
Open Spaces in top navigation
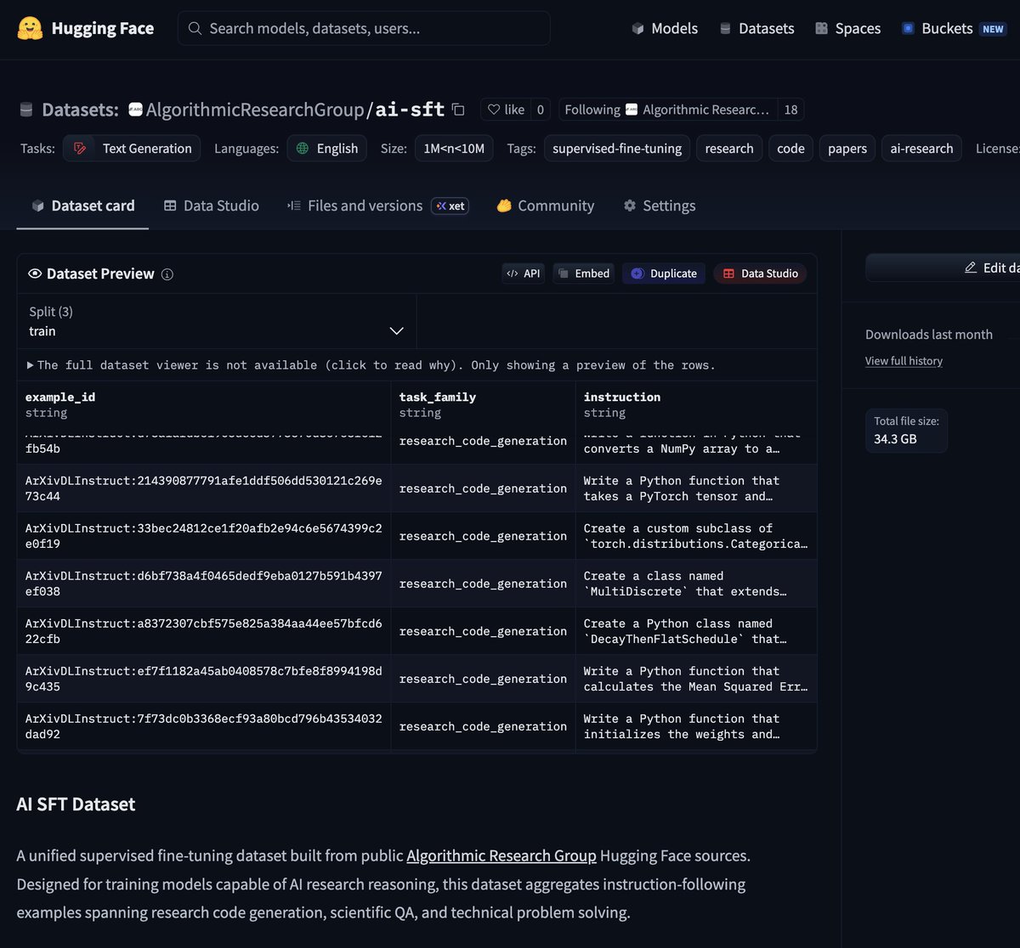[847, 28]
